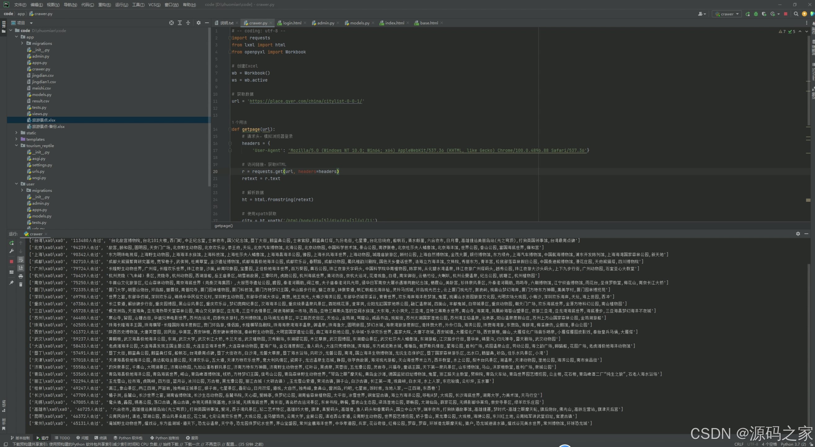Expand the static folder
The width and height of the screenshot is (815, 447).
[x=16, y=133]
